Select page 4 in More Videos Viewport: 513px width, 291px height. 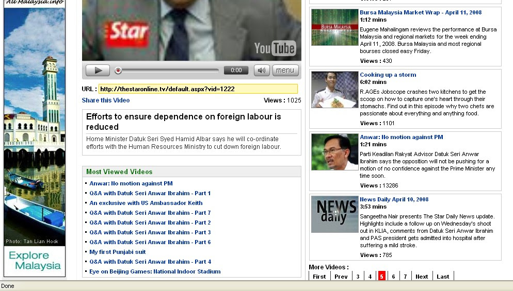[x=370, y=276]
